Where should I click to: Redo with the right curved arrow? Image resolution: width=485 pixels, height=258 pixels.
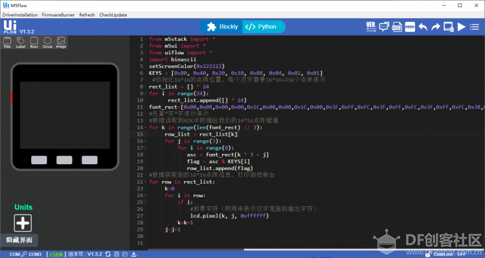436,27
